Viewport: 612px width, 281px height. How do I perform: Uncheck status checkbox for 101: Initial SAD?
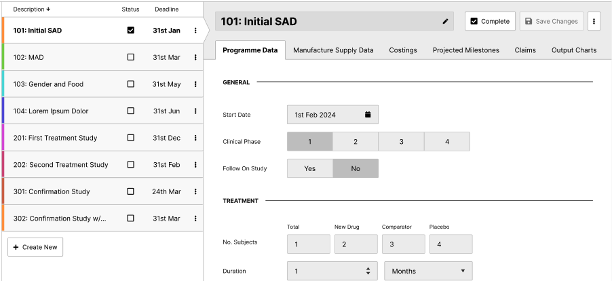pos(131,31)
